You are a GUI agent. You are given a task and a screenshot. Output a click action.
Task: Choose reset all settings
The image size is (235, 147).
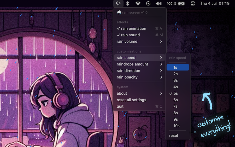[139, 100]
